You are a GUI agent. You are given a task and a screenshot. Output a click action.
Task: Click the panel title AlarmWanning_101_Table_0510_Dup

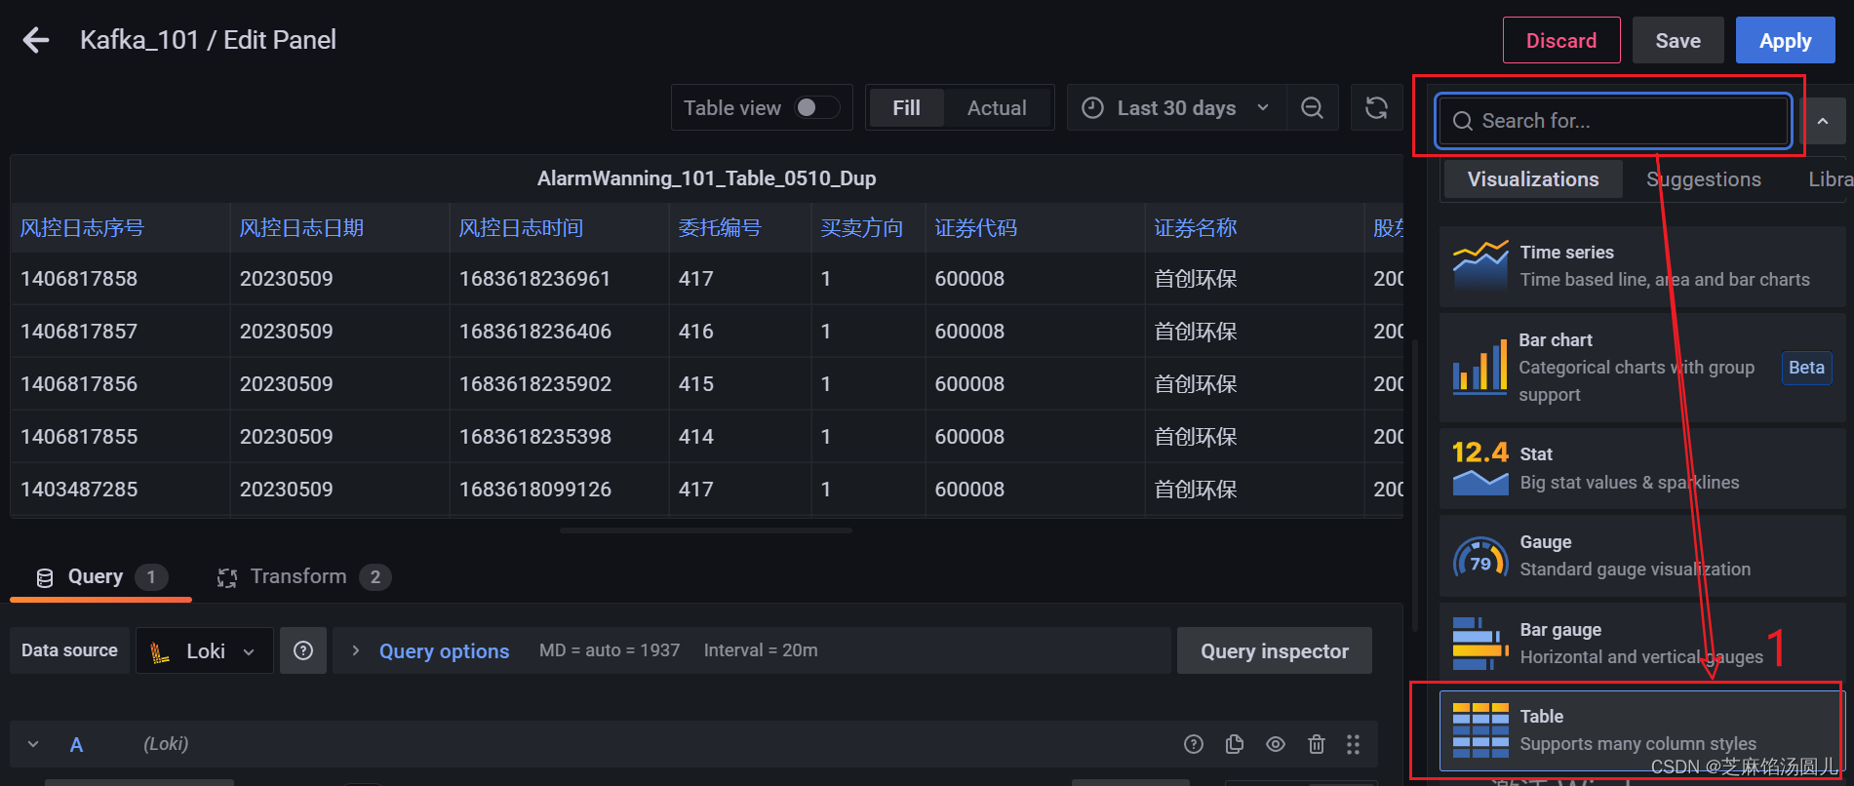pos(706,178)
